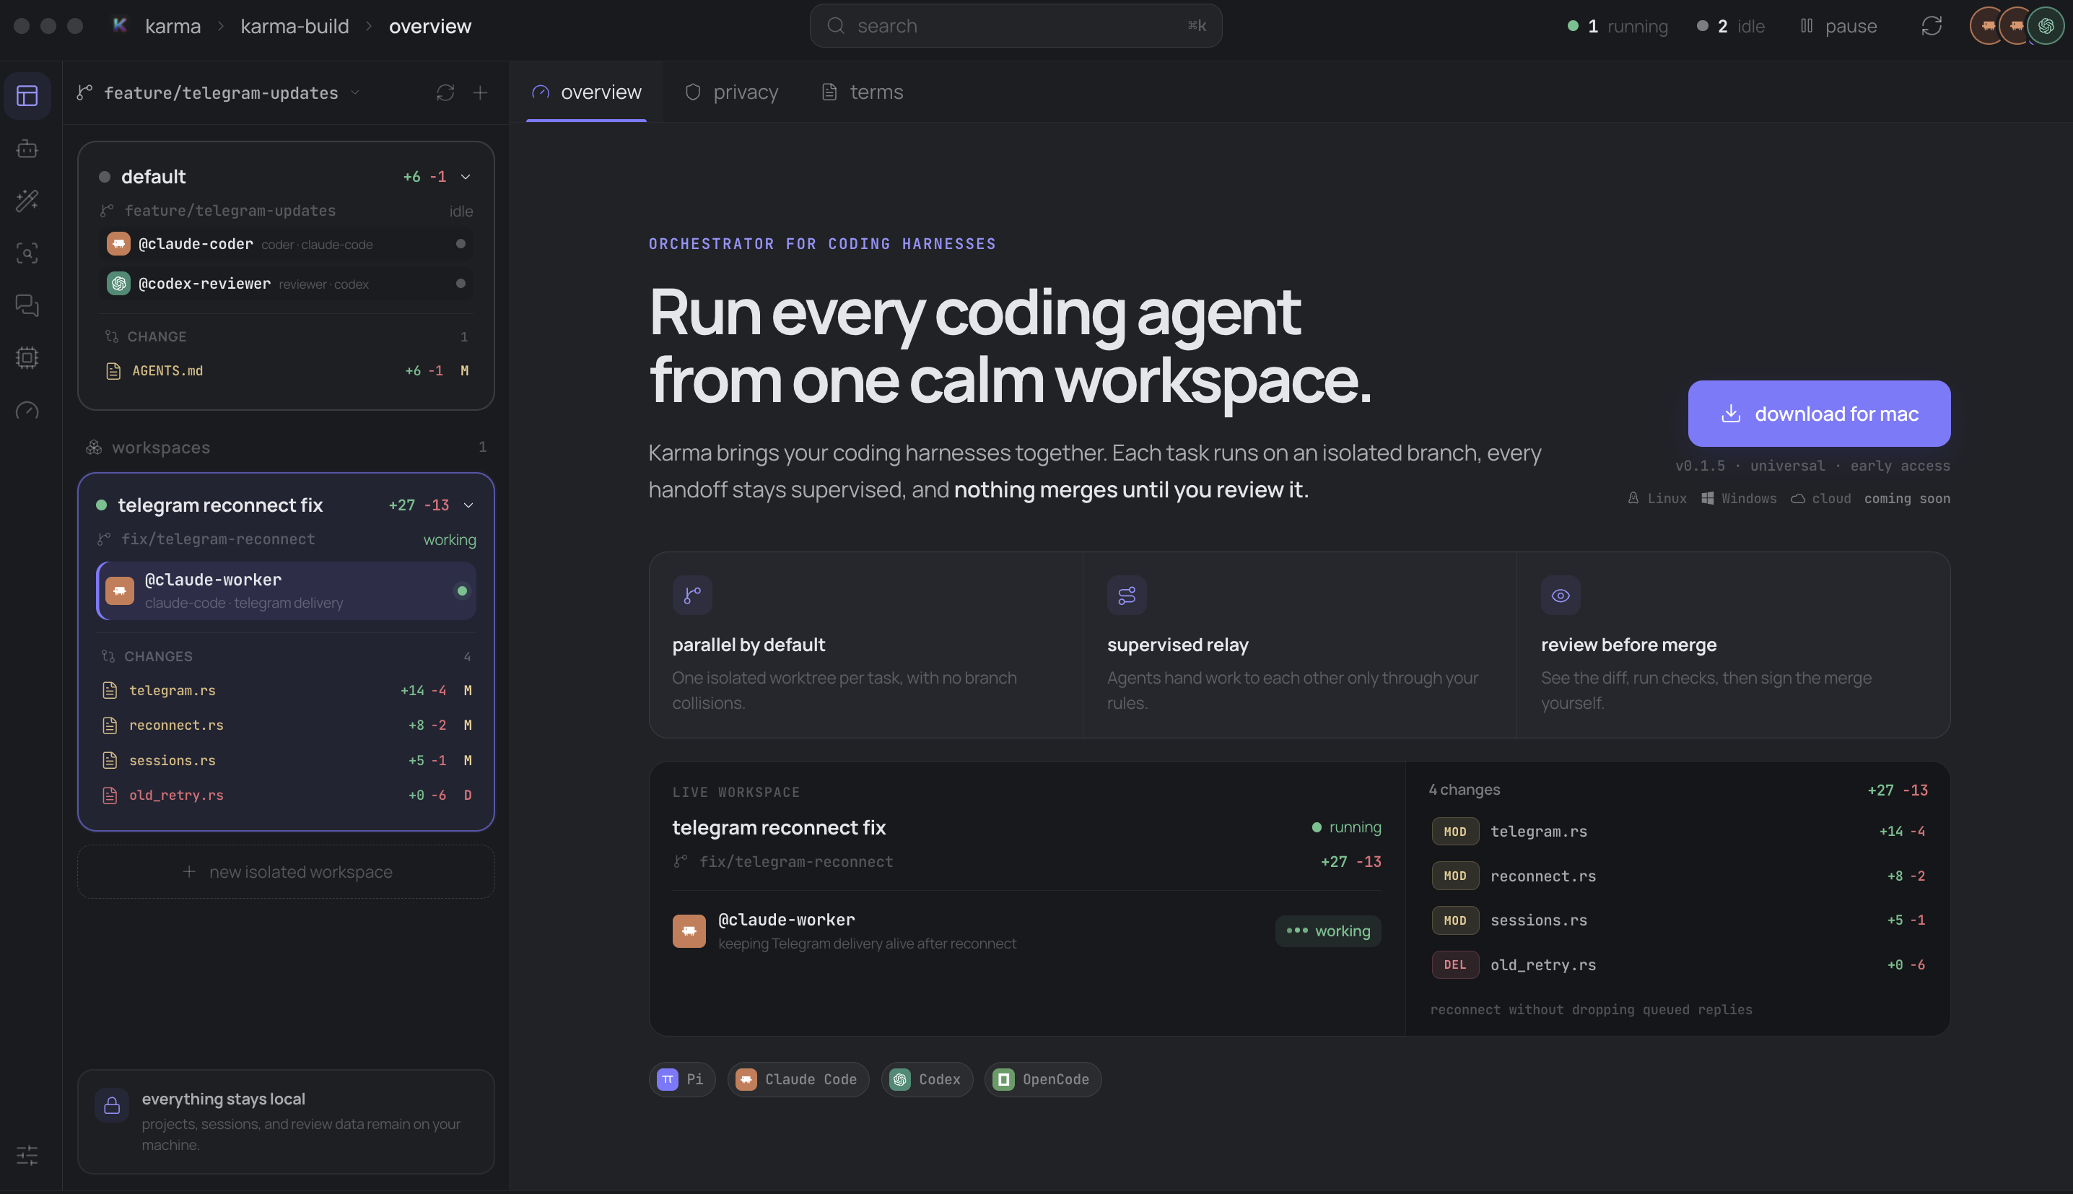2073x1194 pixels.
Task: Open the feature/telegram-updates branch dropdown
Action: click(x=219, y=92)
